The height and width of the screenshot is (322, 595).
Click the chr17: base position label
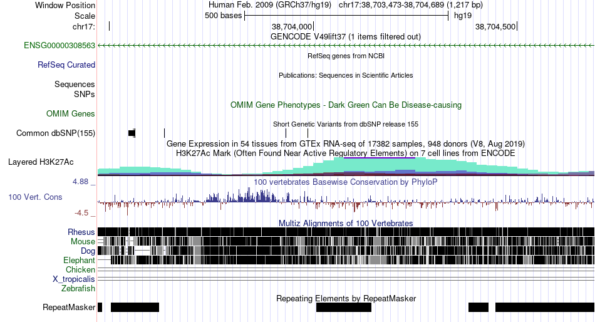tap(84, 26)
